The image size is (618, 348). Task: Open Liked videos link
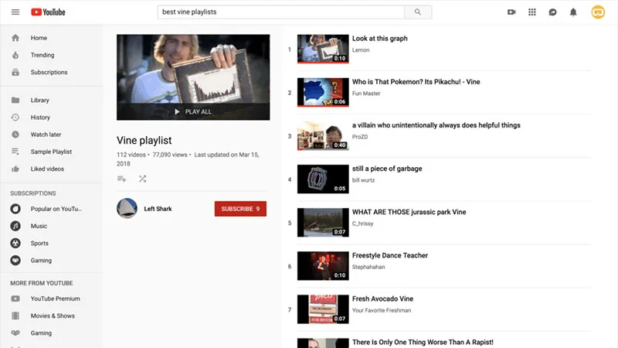47,169
